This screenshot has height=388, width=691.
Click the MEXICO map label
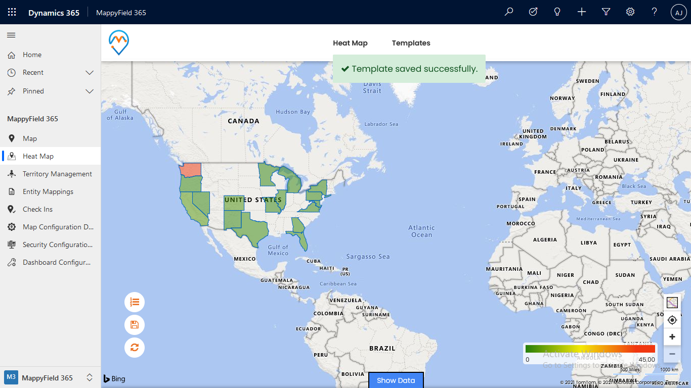[245, 259]
